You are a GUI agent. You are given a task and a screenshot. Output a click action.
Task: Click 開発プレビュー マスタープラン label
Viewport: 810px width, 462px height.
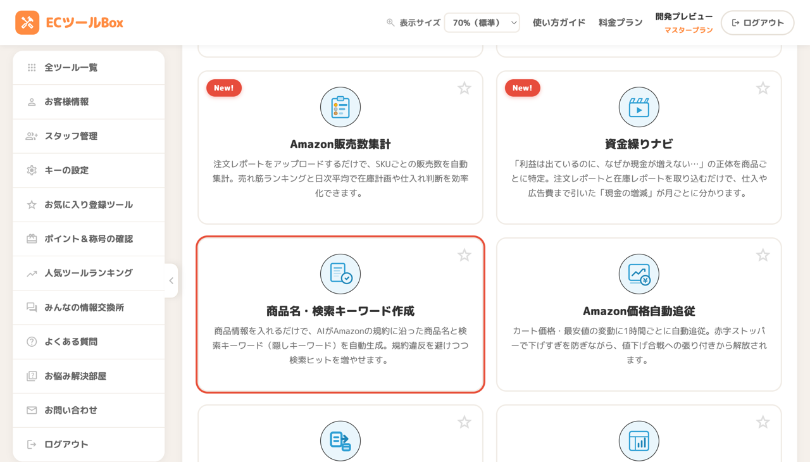tap(684, 23)
